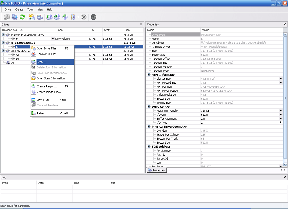Click the Create Region disc icon

[65, 17]
